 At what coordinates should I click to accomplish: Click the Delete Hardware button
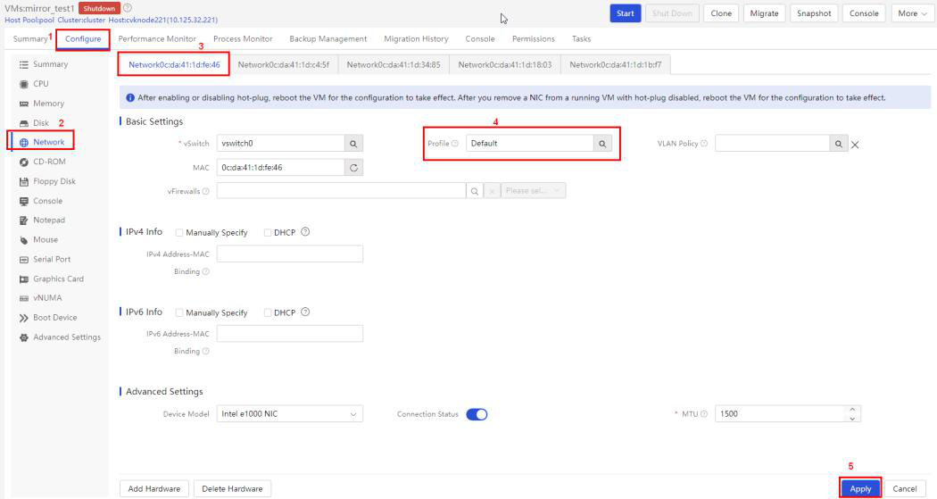232,489
